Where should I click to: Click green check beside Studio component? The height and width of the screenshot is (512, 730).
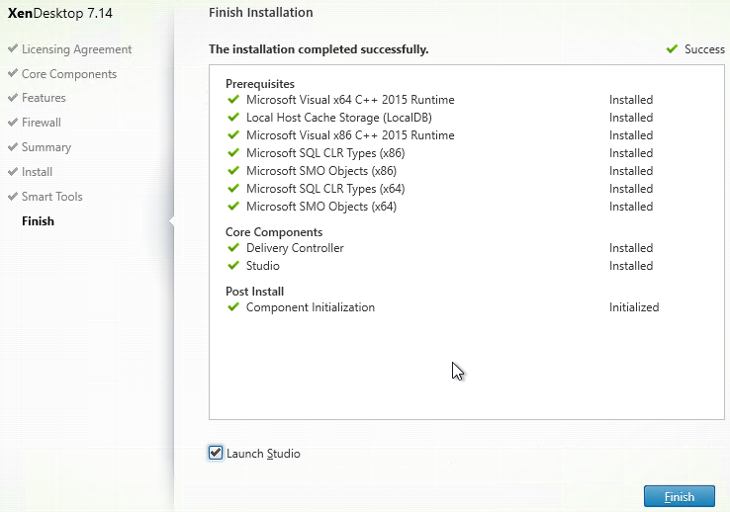click(233, 265)
